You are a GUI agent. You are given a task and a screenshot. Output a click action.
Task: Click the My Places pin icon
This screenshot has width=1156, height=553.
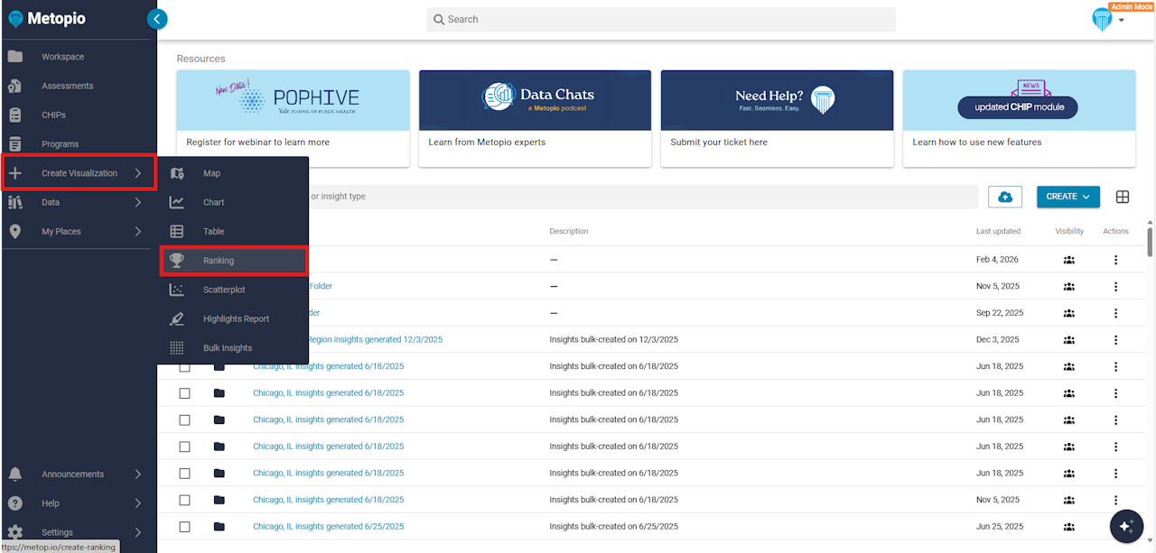click(x=15, y=231)
